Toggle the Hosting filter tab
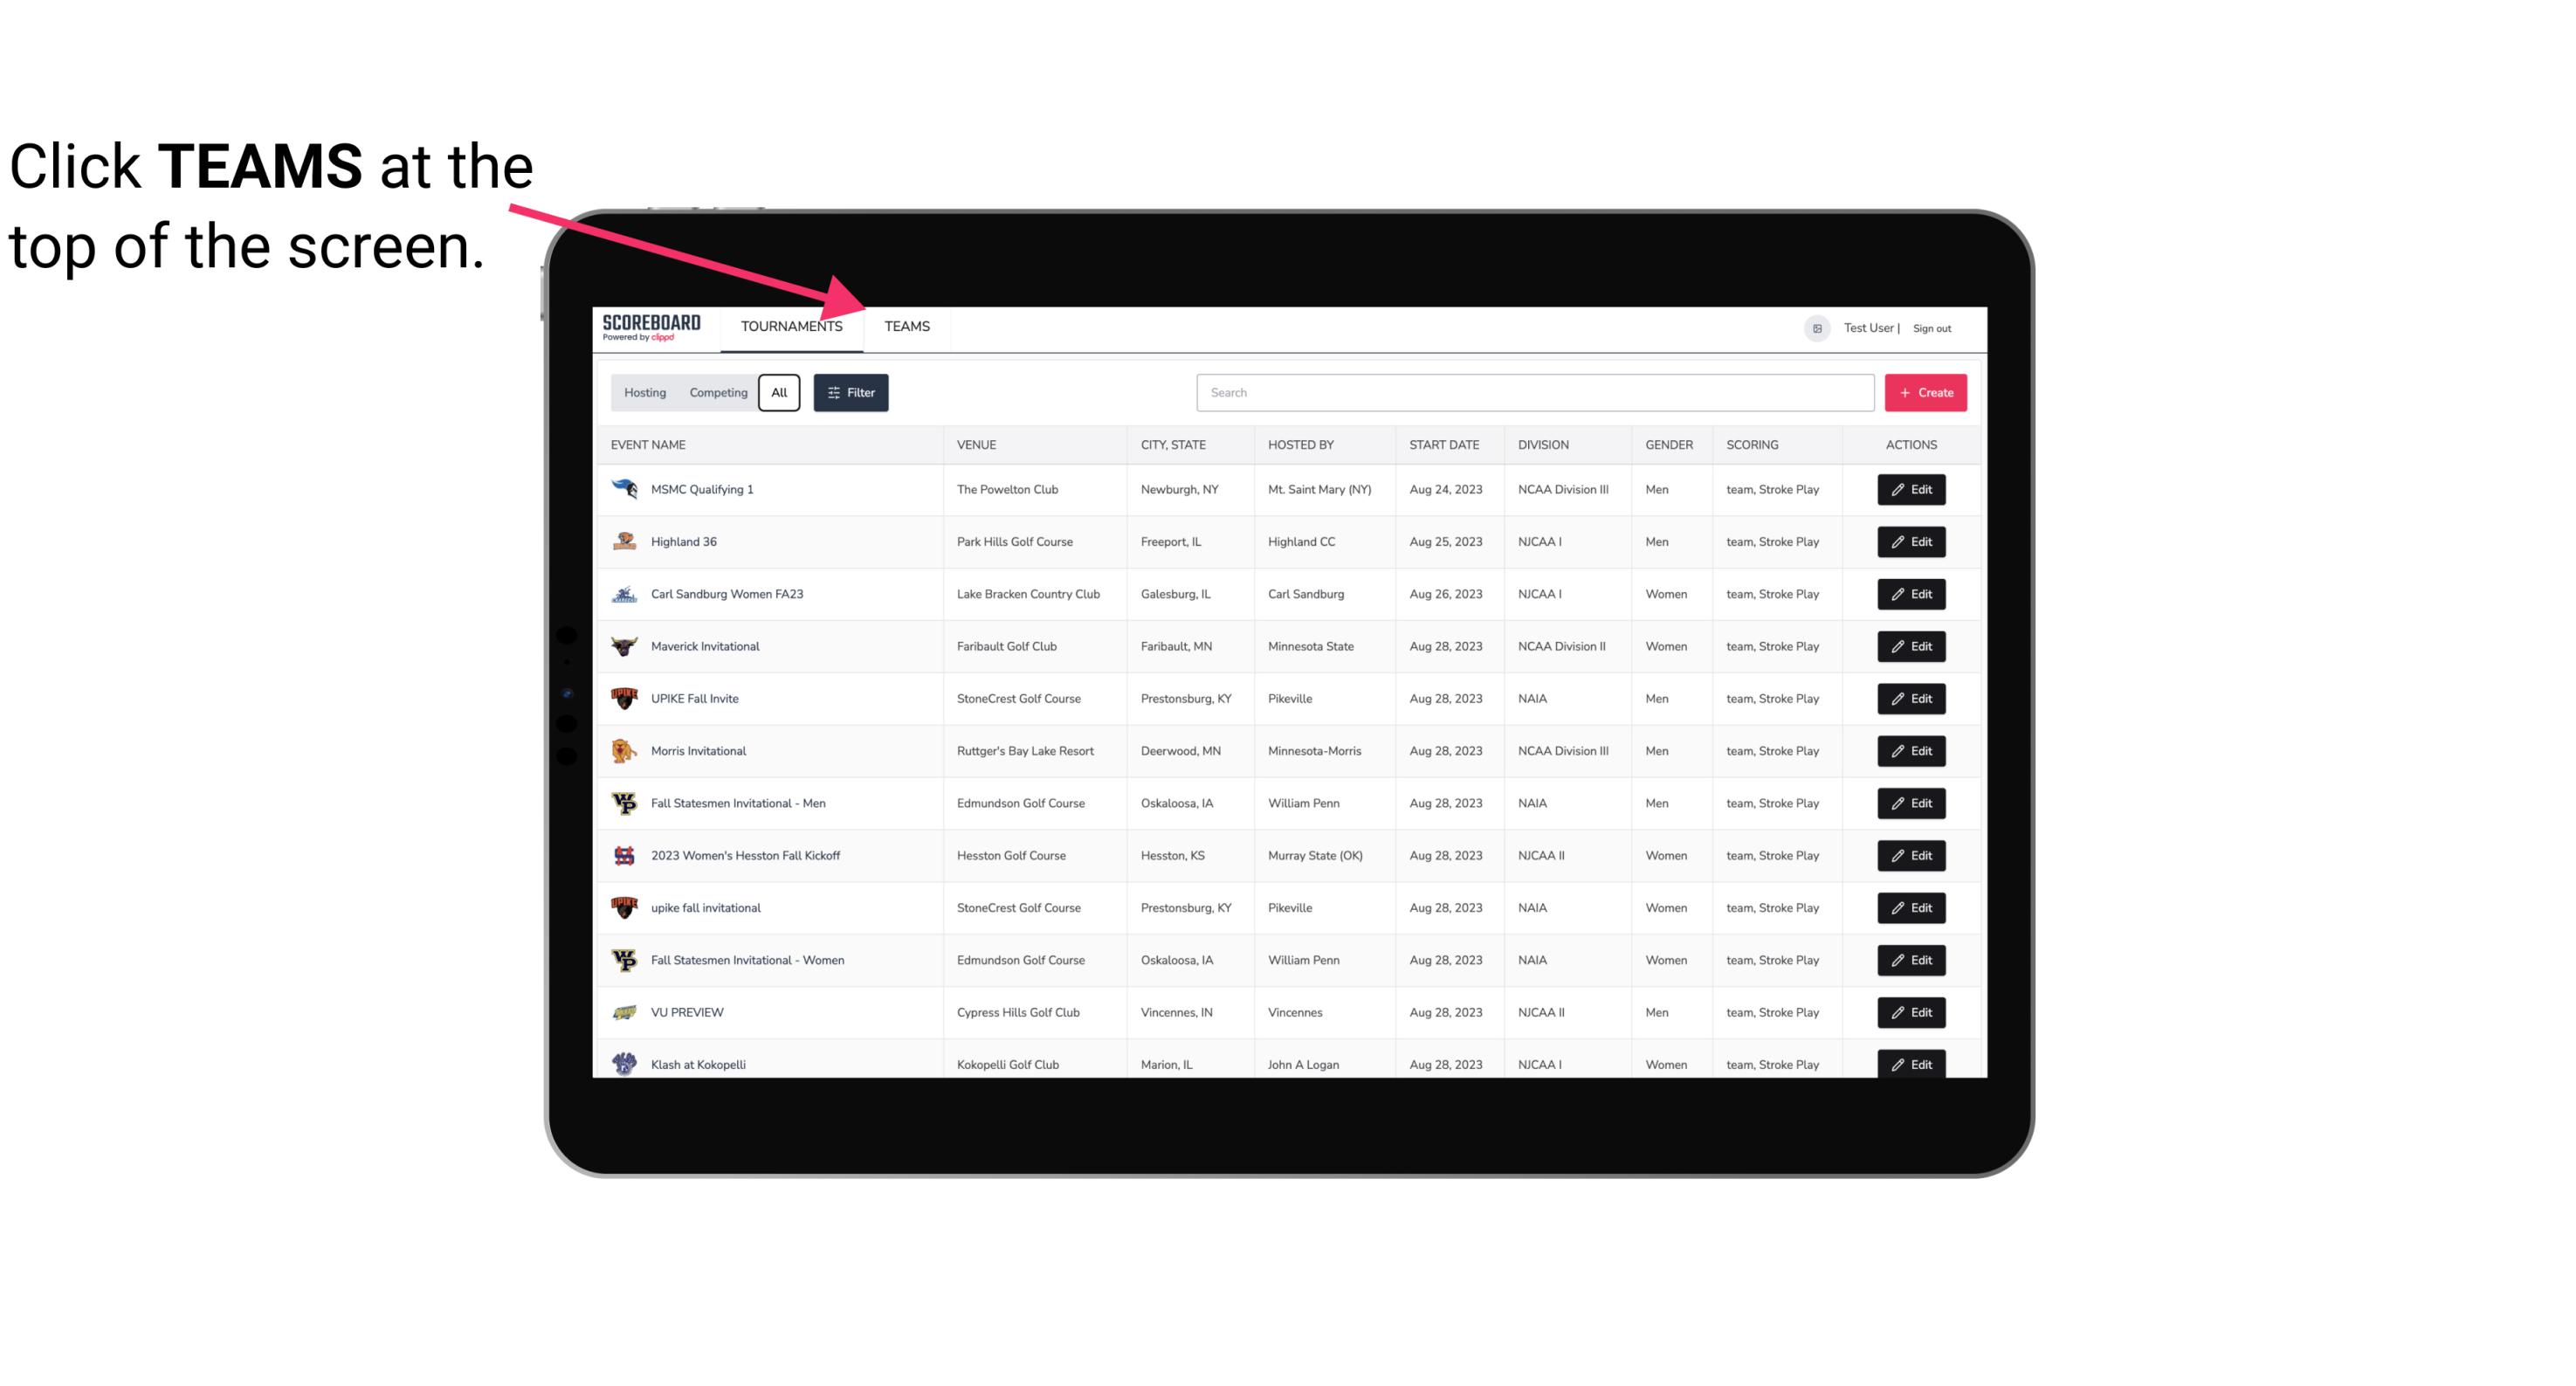Viewport: 2576px width, 1386px height. 644,393
